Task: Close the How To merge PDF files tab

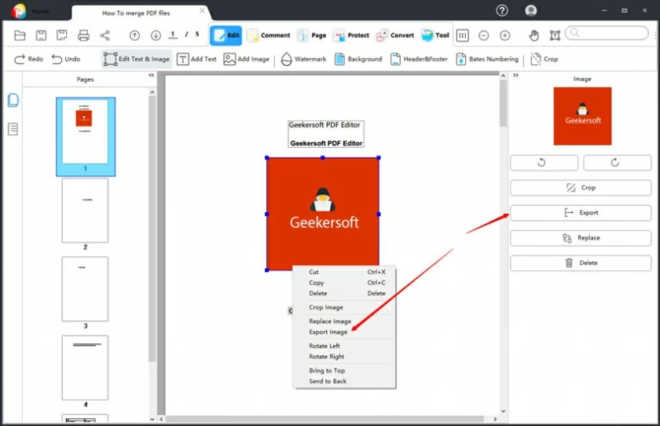Action: pyautogui.click(x=202, y=10)
